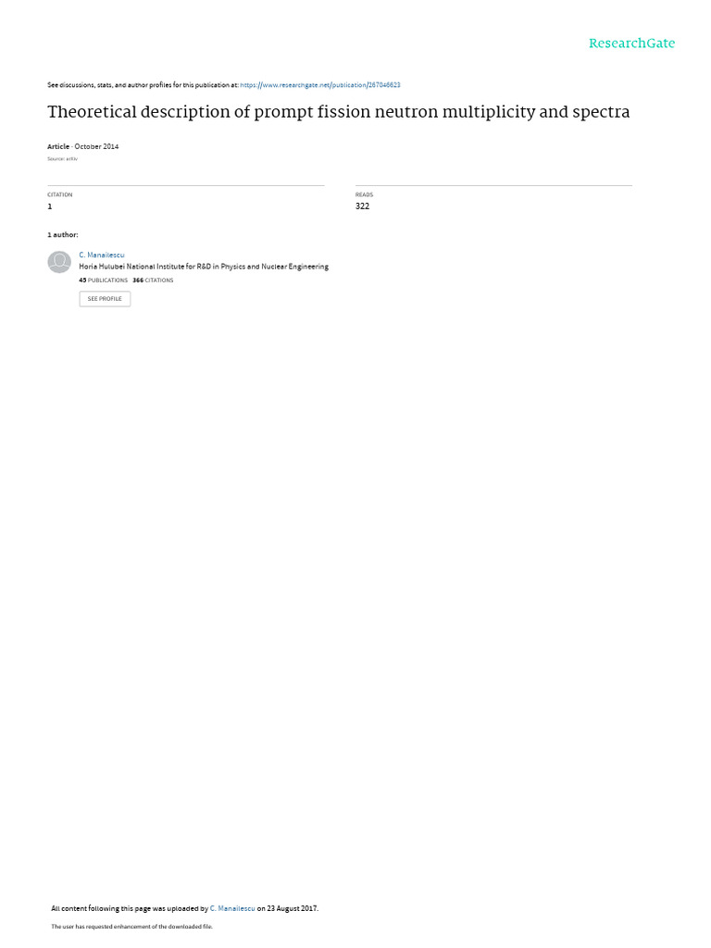Click the C. Manailescu uploader link in footer
The height and width of the screenshot is (948, 711).
(232, 908)
